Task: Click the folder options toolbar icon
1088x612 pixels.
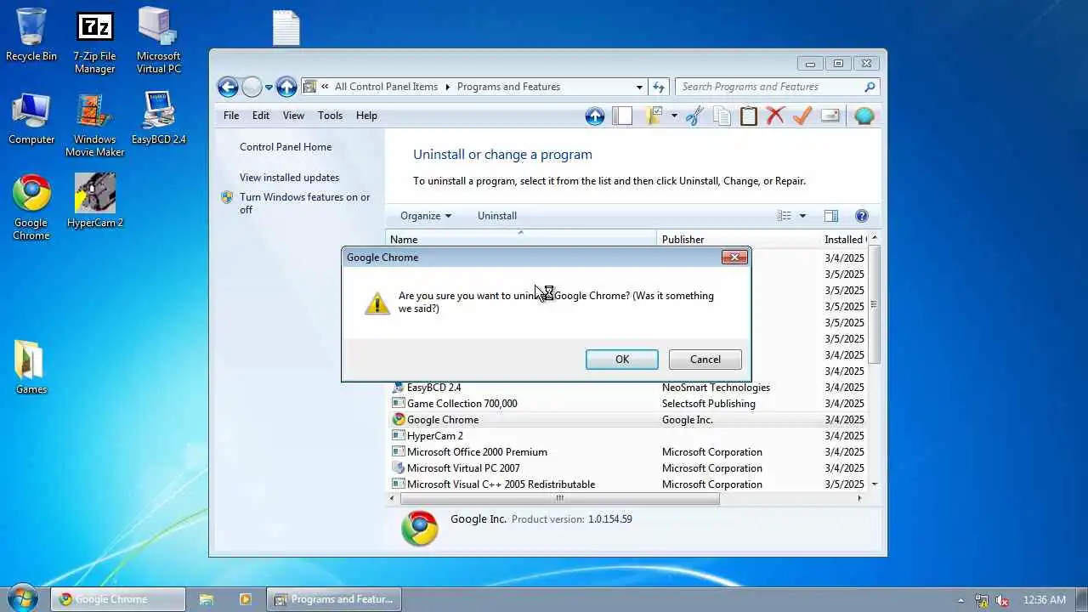Action: coord(654,116)
